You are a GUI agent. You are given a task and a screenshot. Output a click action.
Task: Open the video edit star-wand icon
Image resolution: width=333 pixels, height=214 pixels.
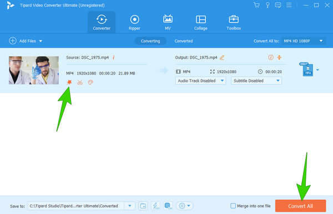coord(69,82)
